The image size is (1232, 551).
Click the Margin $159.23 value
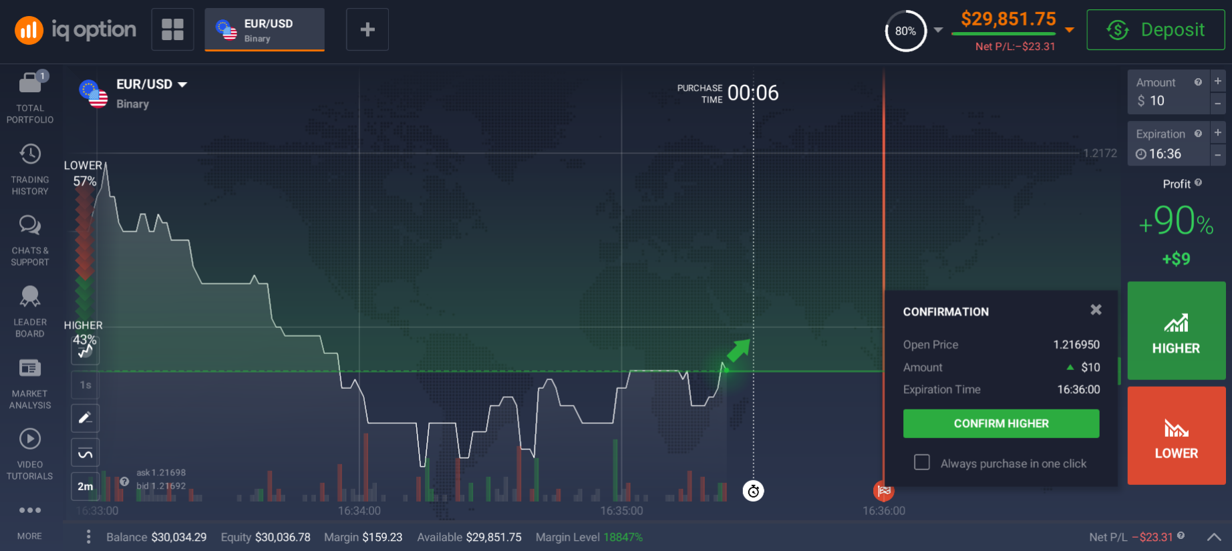(382, 538)
